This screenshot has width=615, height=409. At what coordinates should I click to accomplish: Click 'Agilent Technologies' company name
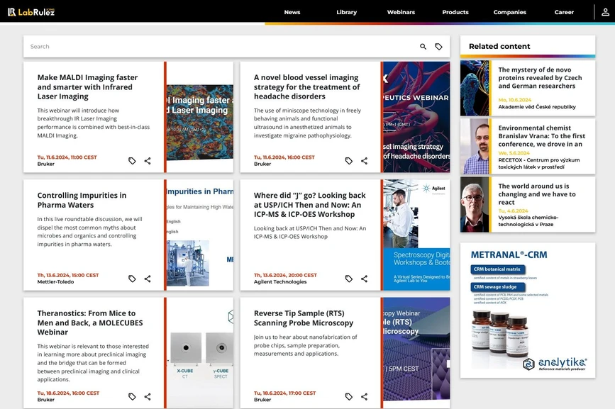[280, 281]
